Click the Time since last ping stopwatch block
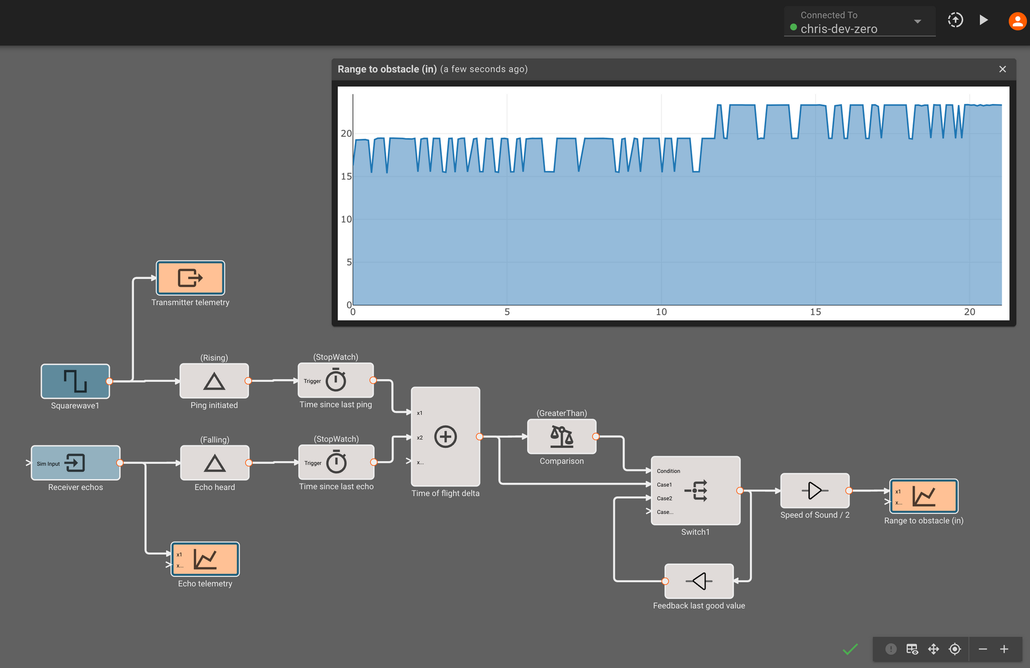Viewport: 1030px width, 668px height. point(336,381)
